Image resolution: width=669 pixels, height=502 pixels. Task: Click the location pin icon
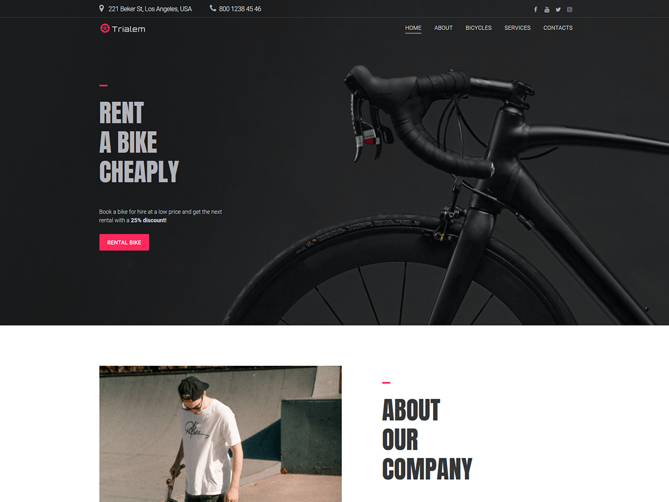click(101, 8)
